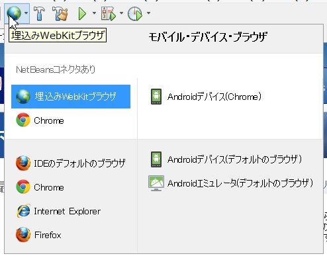Select Androidデバイス(デフォルトのブラウザ)

click(x=226, y=159)
